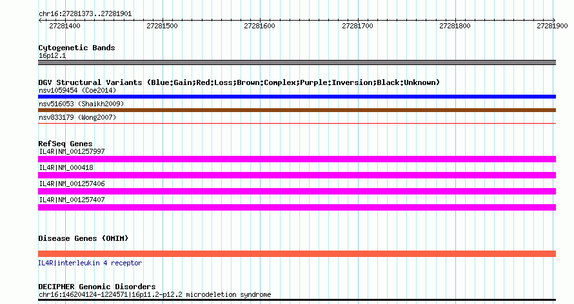This screenshot has width=574, height=304.
Task: Click the blue nsv1059454 gain variant bar
Action: pyautogui.click(x=297, y=97)
